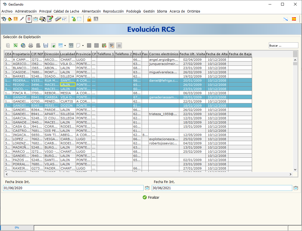Click the copy icon in table toolbar
Image resolution: width=302 pixels, height=231 pixels.
click(8, 45)
